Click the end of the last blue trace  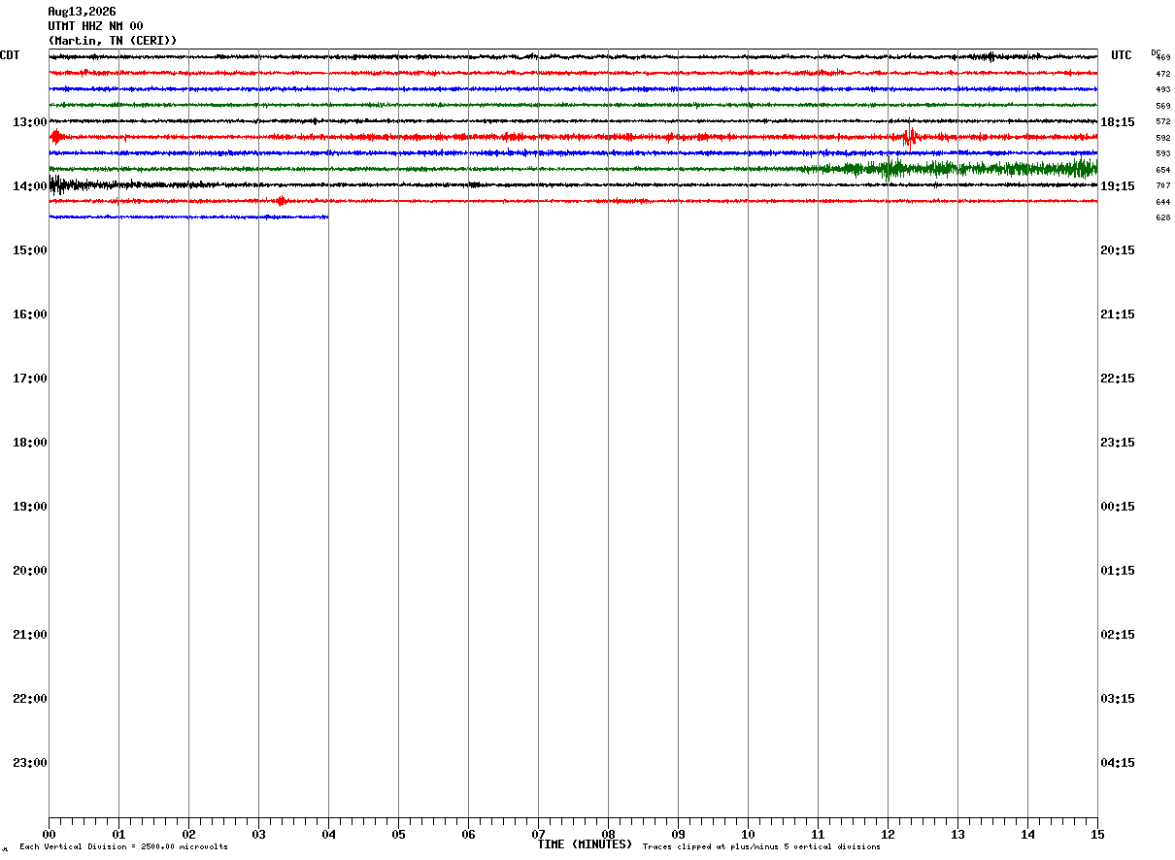(x=326, y=217)
